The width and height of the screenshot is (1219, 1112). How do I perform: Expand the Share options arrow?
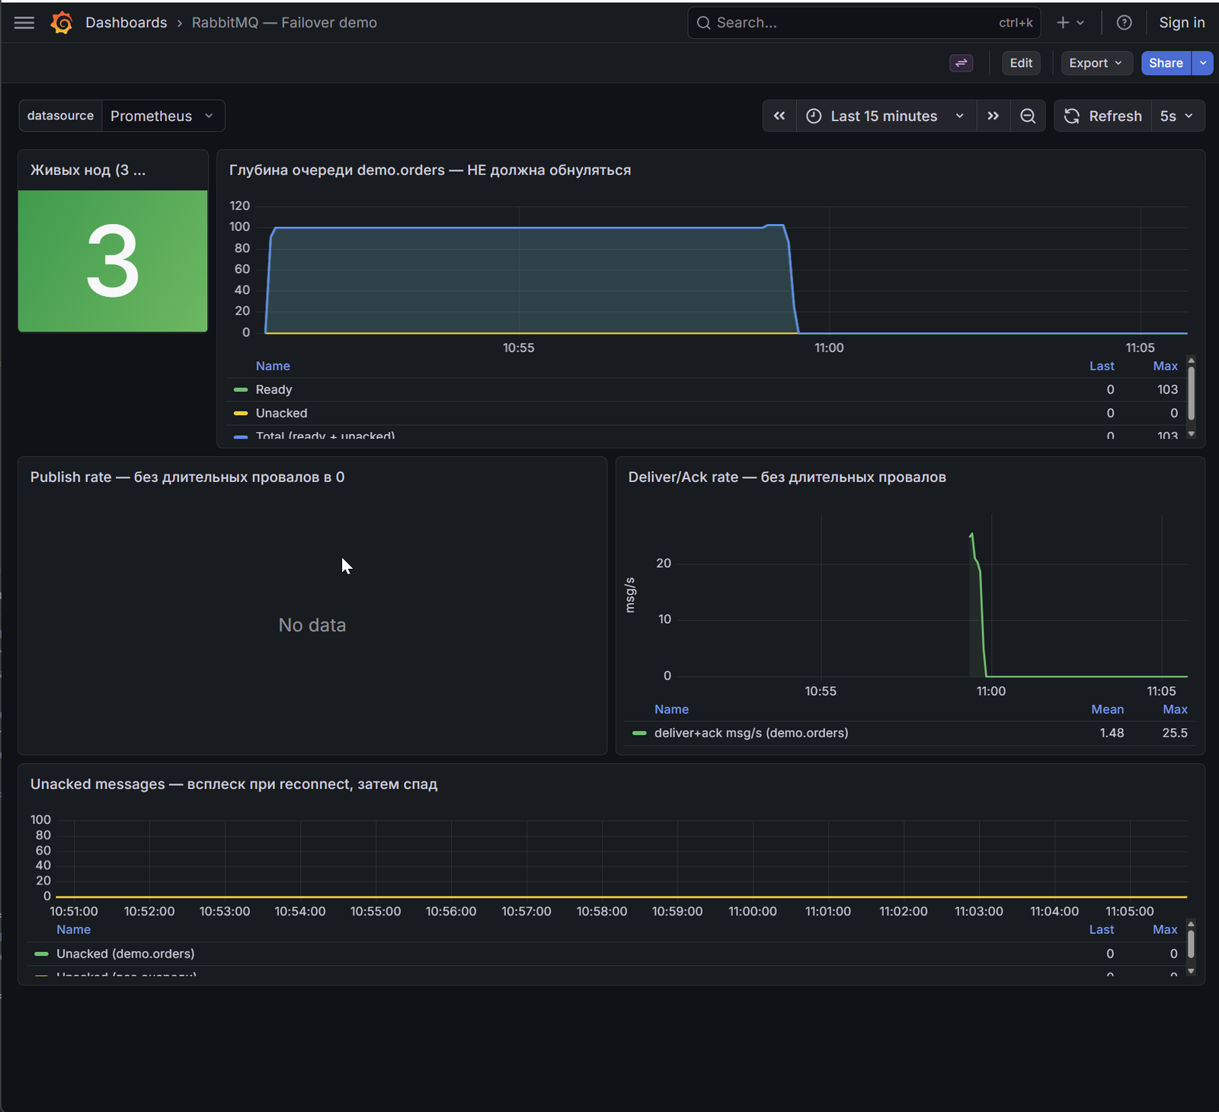[1203, 63]
